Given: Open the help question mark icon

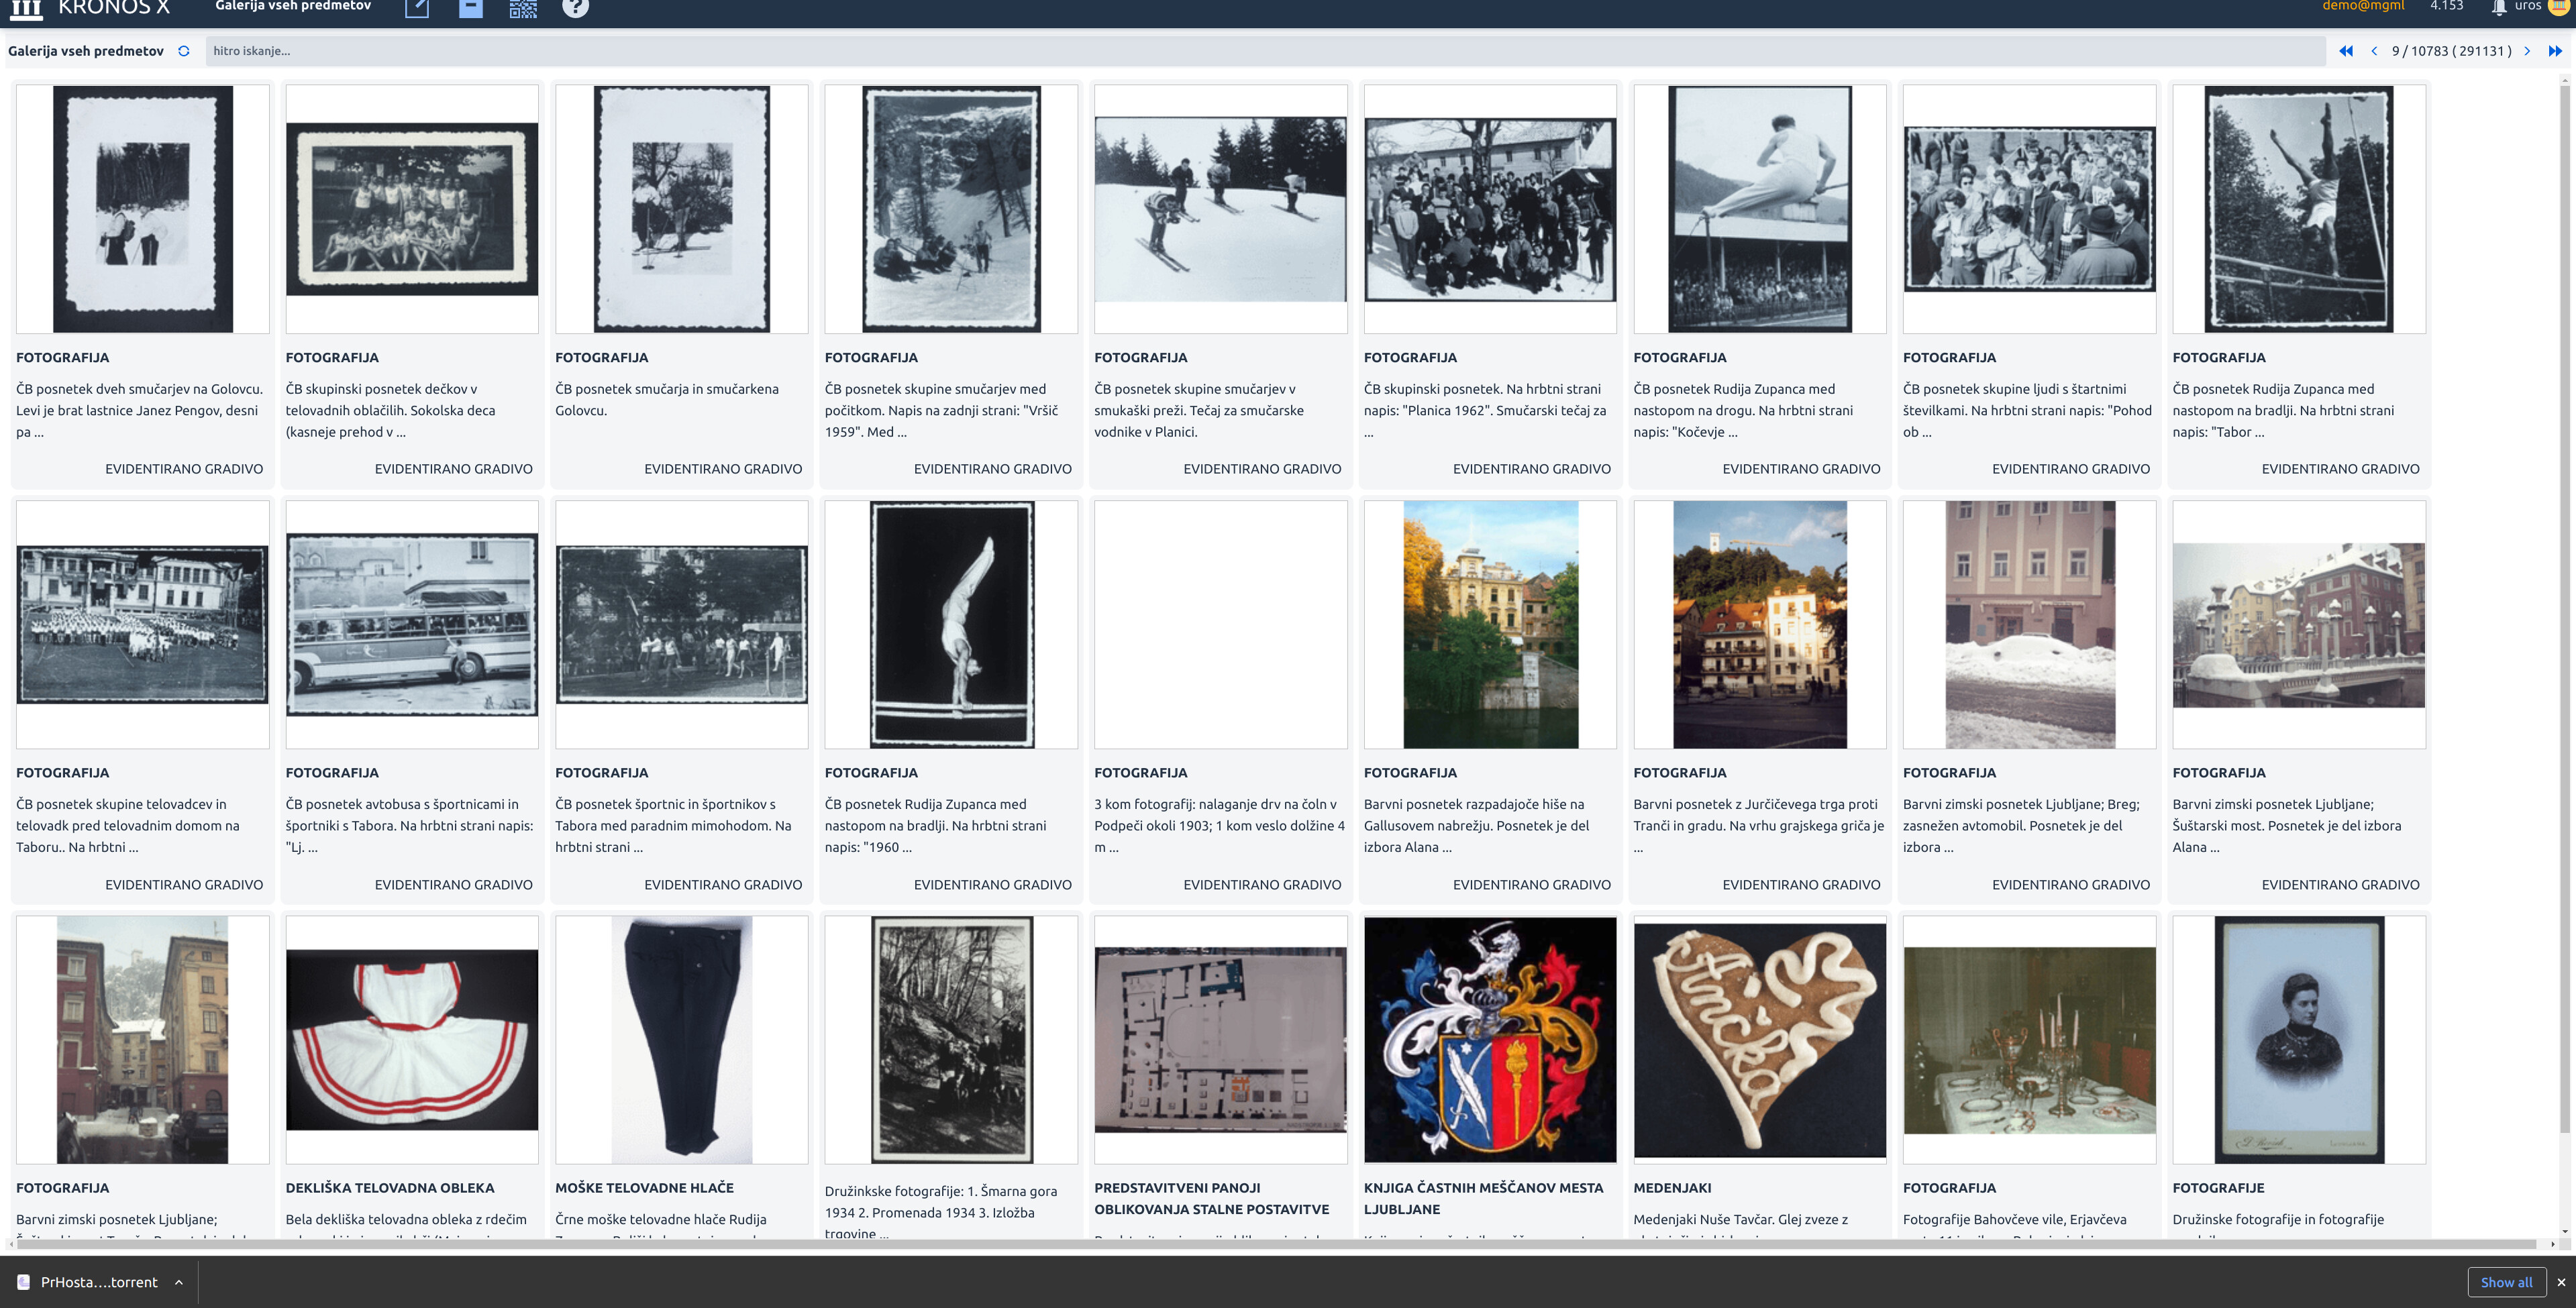Looking at the screenshot, I should [x=575, y=8].
